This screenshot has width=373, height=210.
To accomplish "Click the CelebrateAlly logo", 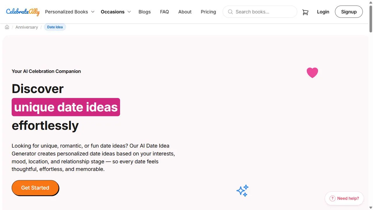I will tap(23, 12).
